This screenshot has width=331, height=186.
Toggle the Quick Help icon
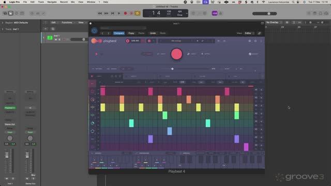pyautogui.click(x=17, y=13)
